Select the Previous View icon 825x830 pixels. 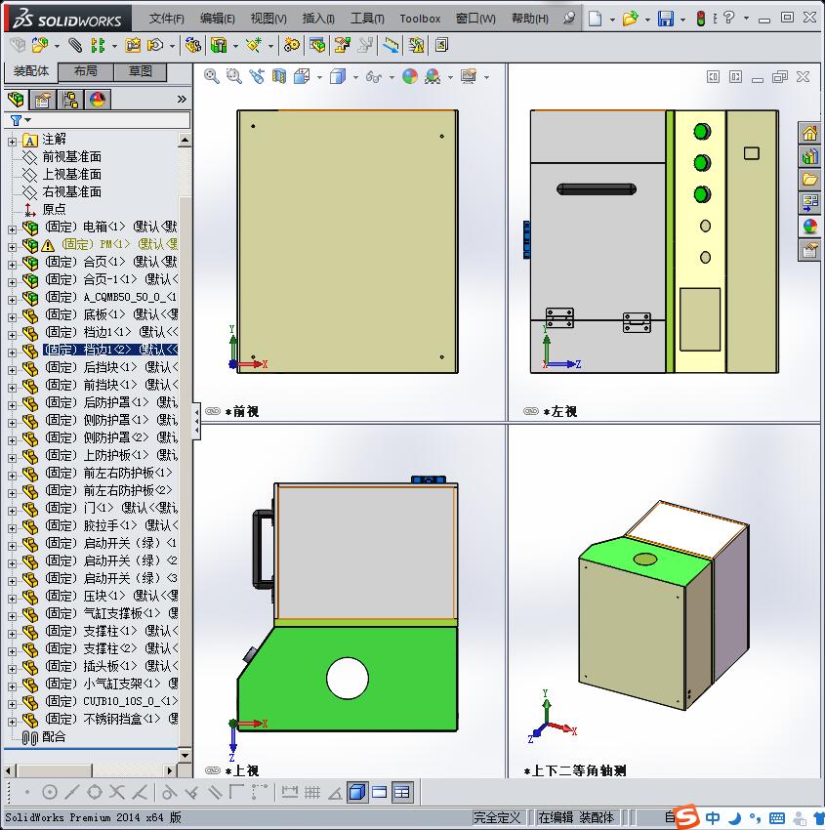pos(257,76)
